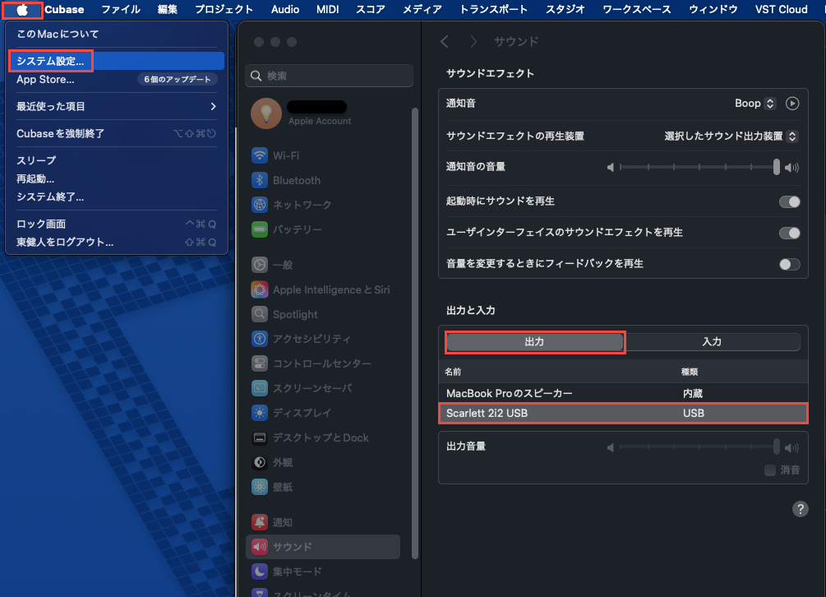Open Bluetooth settings from sidebar icon

(260, 180)
